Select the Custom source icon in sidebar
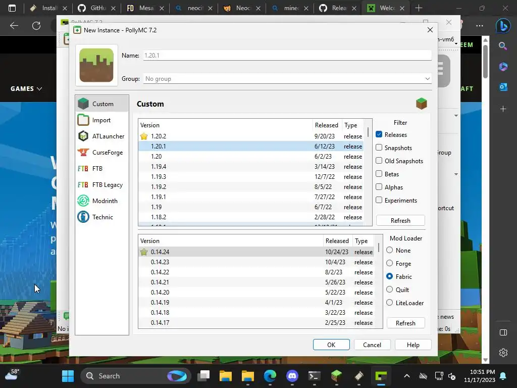This screenshot has height=388, width=517. [x=83, y=104]
